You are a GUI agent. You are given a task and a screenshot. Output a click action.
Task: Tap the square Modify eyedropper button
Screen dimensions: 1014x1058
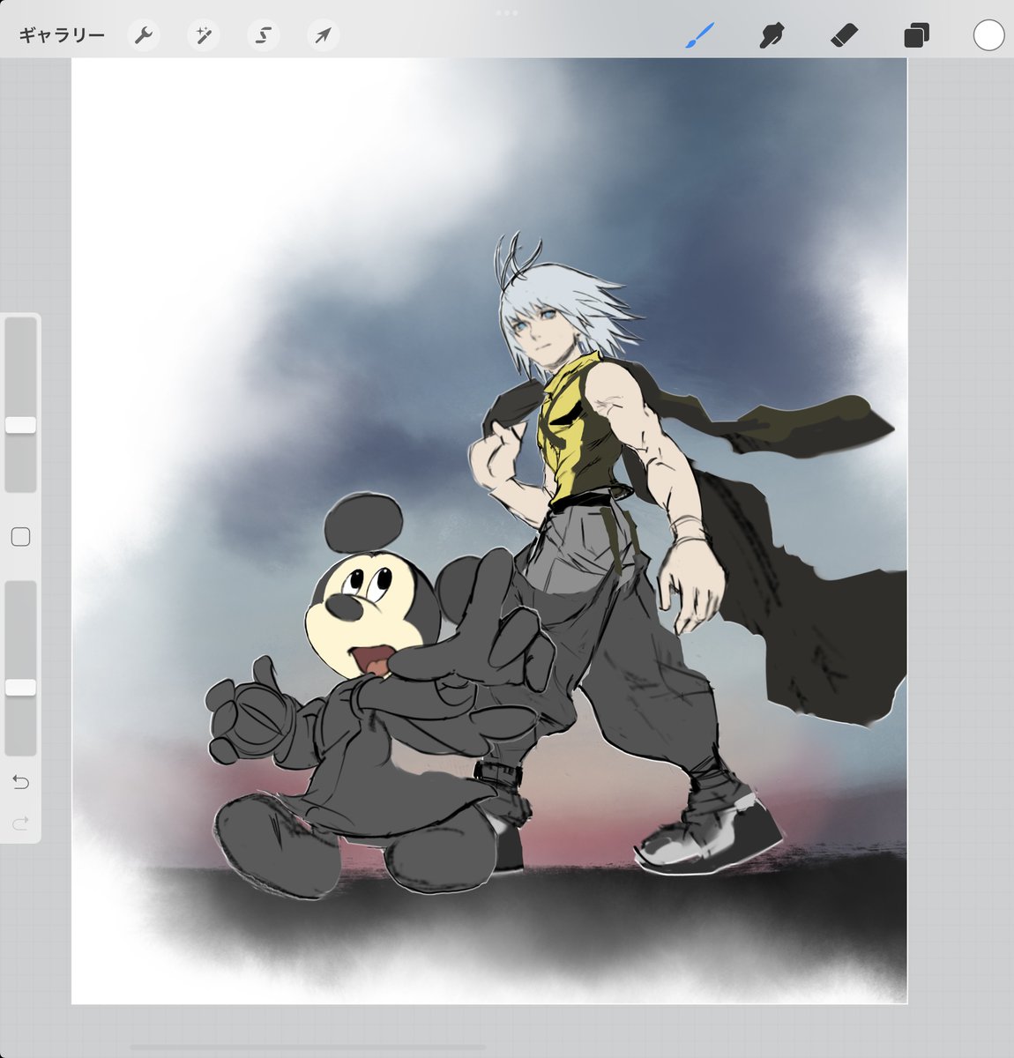click(x=20, y=537)
